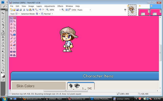Click Photoshop's white foreground color swatch

coord(2,75)
